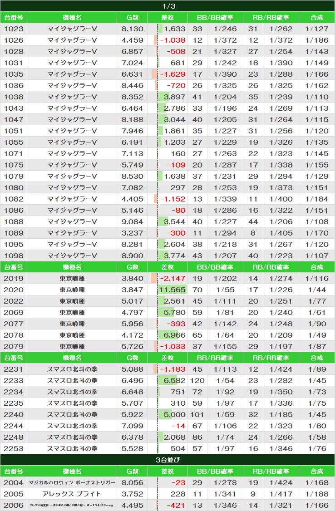Select 合成 header above row 1023
335x511 pixels.
click(x=317, y=18)
